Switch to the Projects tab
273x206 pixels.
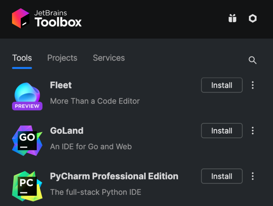tap(62, 58)
